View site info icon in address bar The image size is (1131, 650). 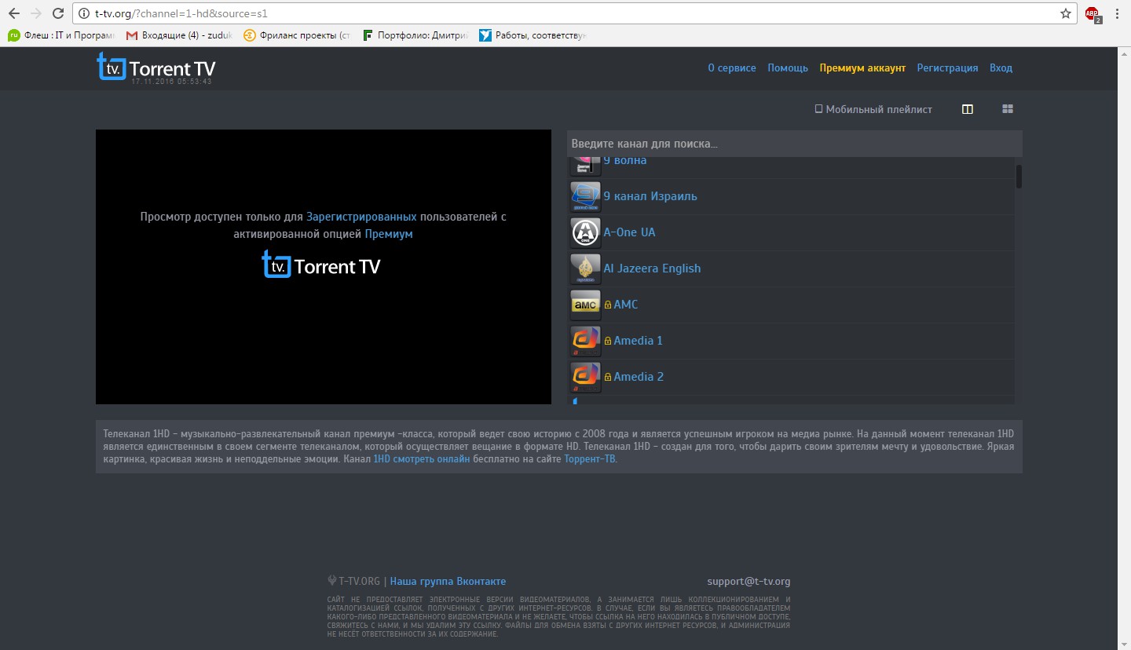coord(83,13)
